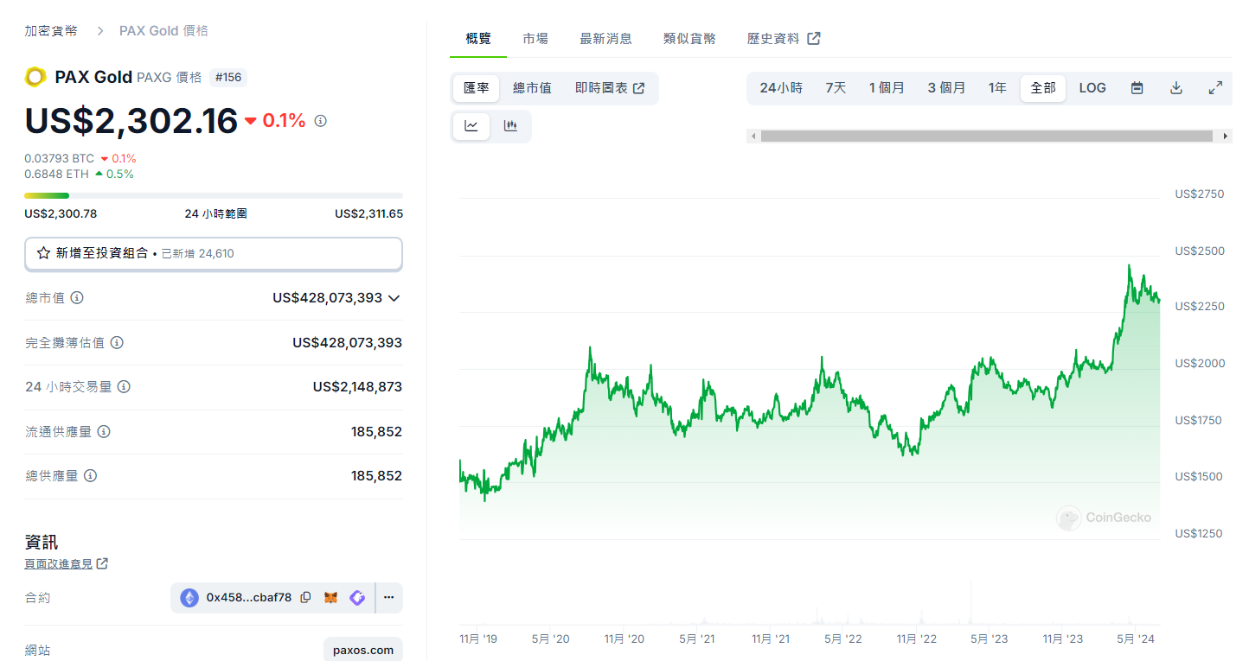Screen dimensions: 1249x661
Task: Click the info icon next to price change
Action: pos(321,121)
